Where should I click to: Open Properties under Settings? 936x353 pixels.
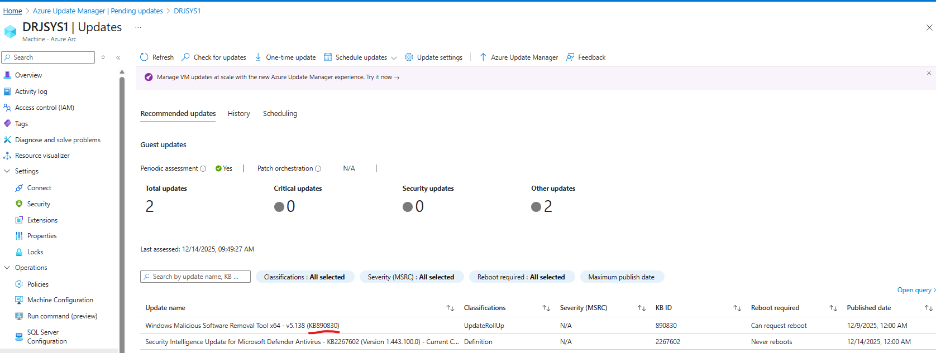(x=42, y=236)
